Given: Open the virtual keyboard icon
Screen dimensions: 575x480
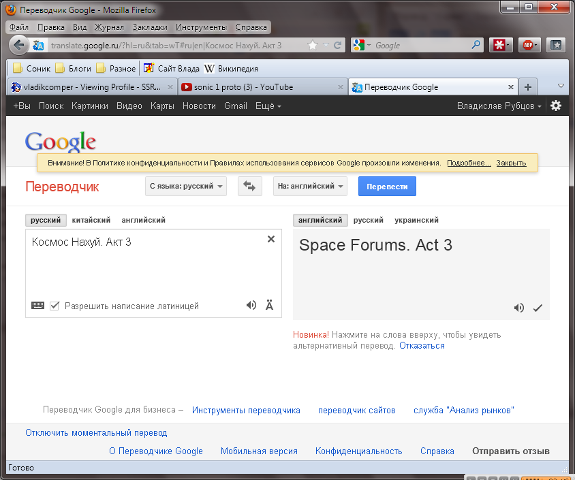Looking at the screenshot, I should 37,305.
